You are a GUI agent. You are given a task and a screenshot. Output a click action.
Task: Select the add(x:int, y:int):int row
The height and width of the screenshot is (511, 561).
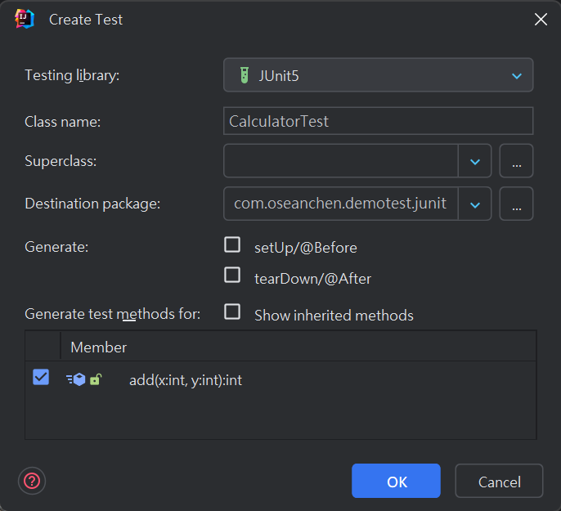click(186, 380)
